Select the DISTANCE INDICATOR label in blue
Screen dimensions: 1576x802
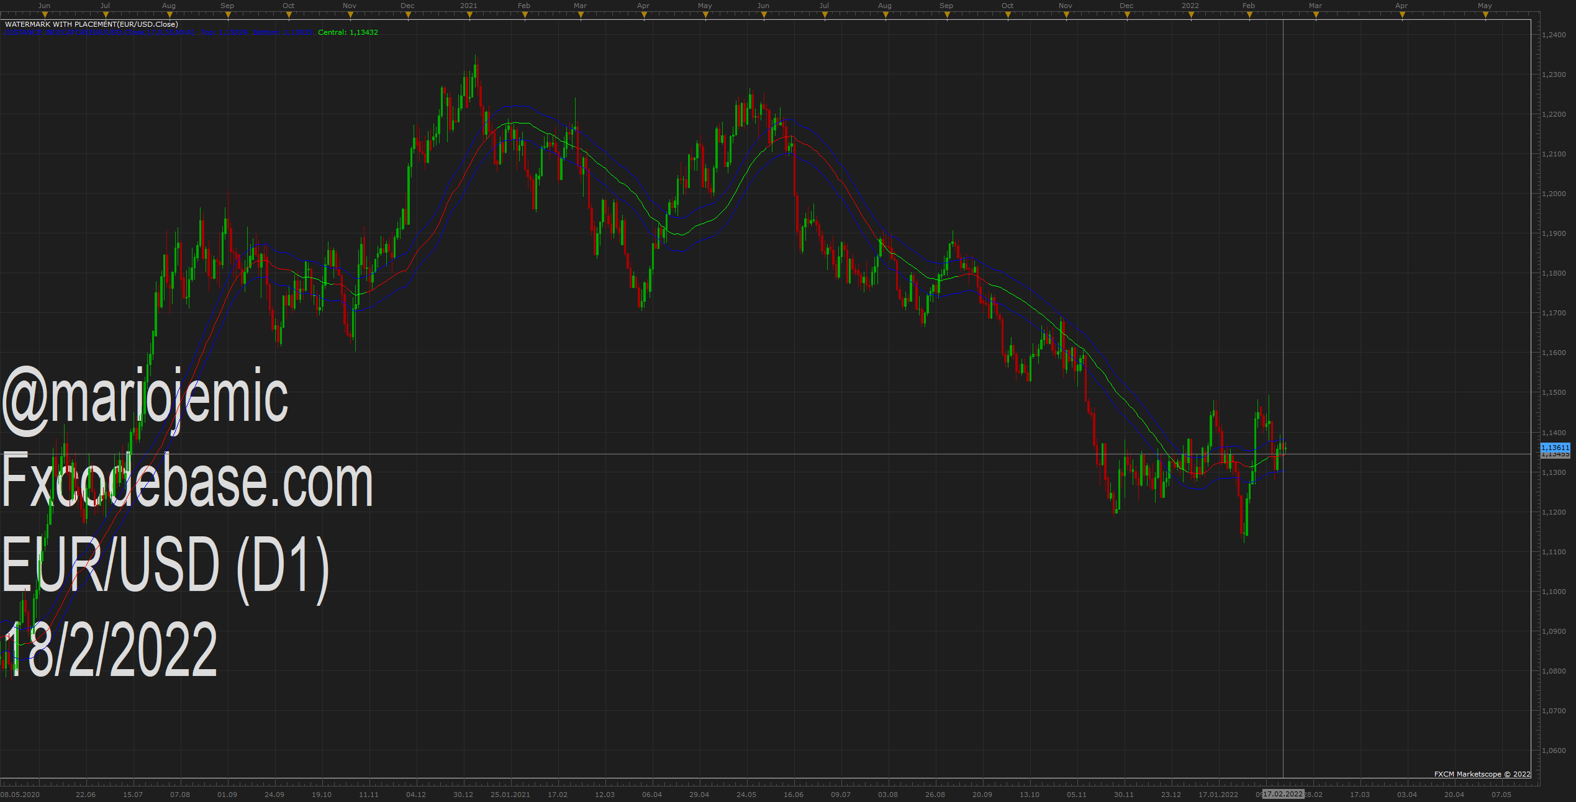(100, 32)
